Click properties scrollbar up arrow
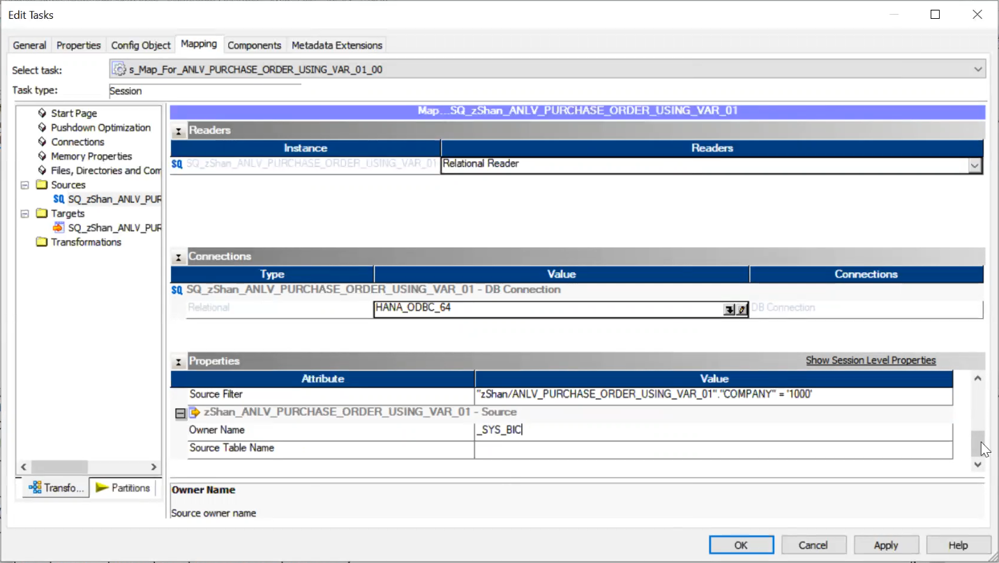Screen dimensions: 999x563 (978, 379)
